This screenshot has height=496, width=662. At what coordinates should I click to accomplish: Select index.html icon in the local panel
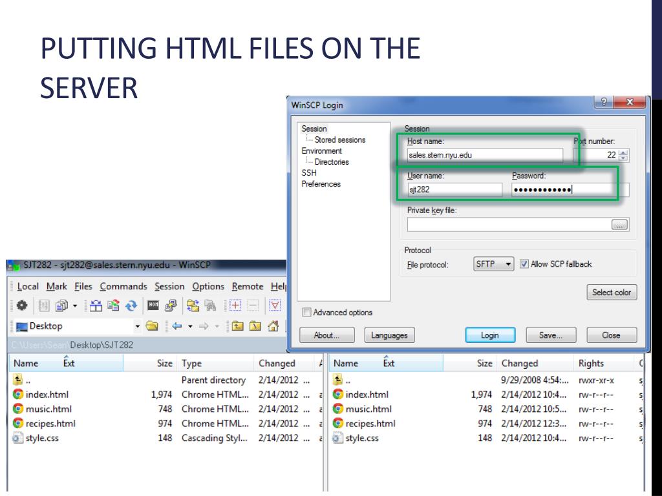coord(17,395)
